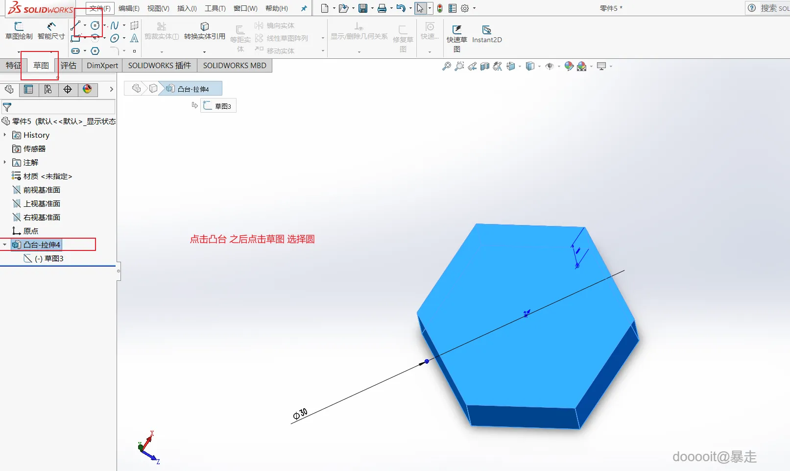Viewport: 790px width, 471px height.
Task: Pin the menu bar with pushpin
Action: coord(304,8)
